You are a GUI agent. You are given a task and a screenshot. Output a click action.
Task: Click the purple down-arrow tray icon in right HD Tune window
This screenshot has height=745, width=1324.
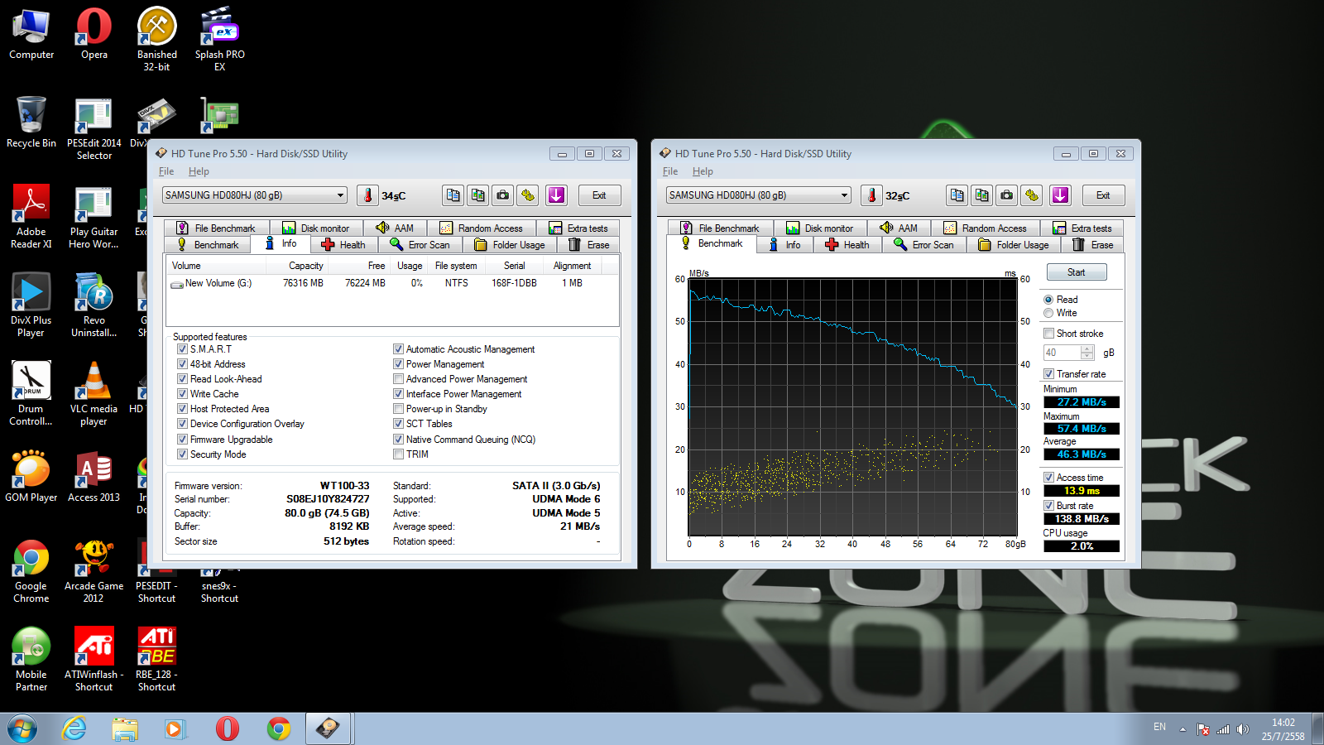pos(1060,195)
